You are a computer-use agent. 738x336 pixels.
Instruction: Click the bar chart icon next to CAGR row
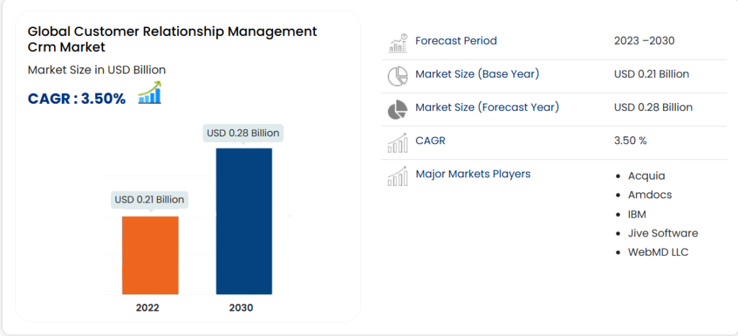point(397,142)
